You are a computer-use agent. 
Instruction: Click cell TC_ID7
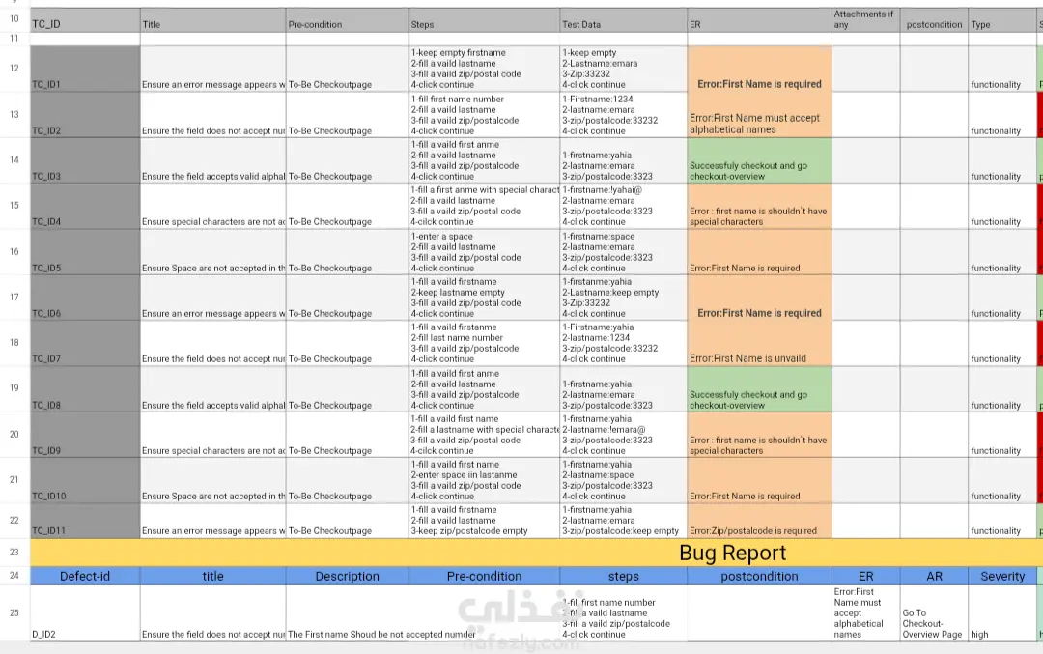click(x=85, y=343)
